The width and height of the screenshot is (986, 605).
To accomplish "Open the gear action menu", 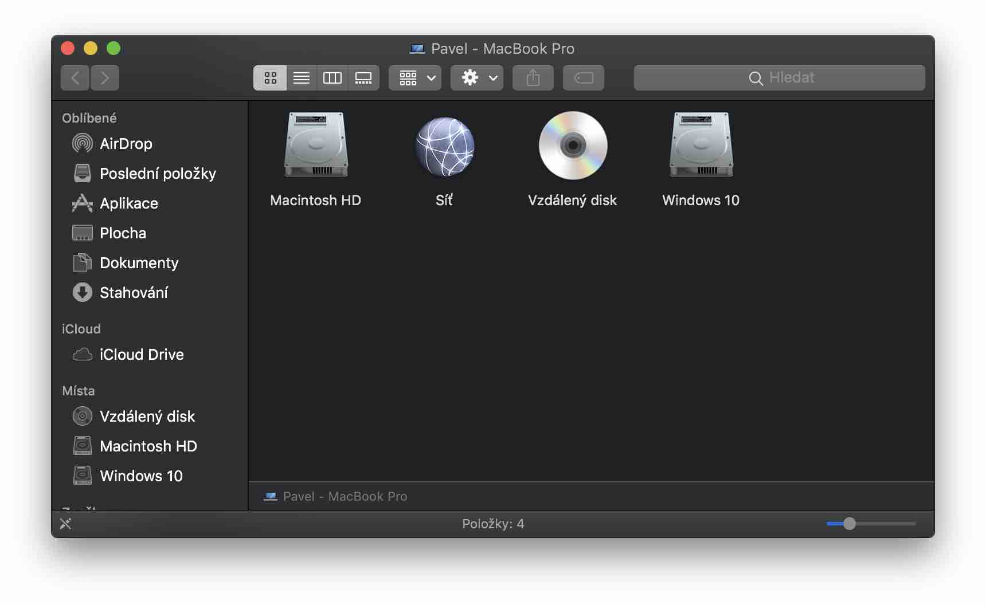I will pos(477,78).
